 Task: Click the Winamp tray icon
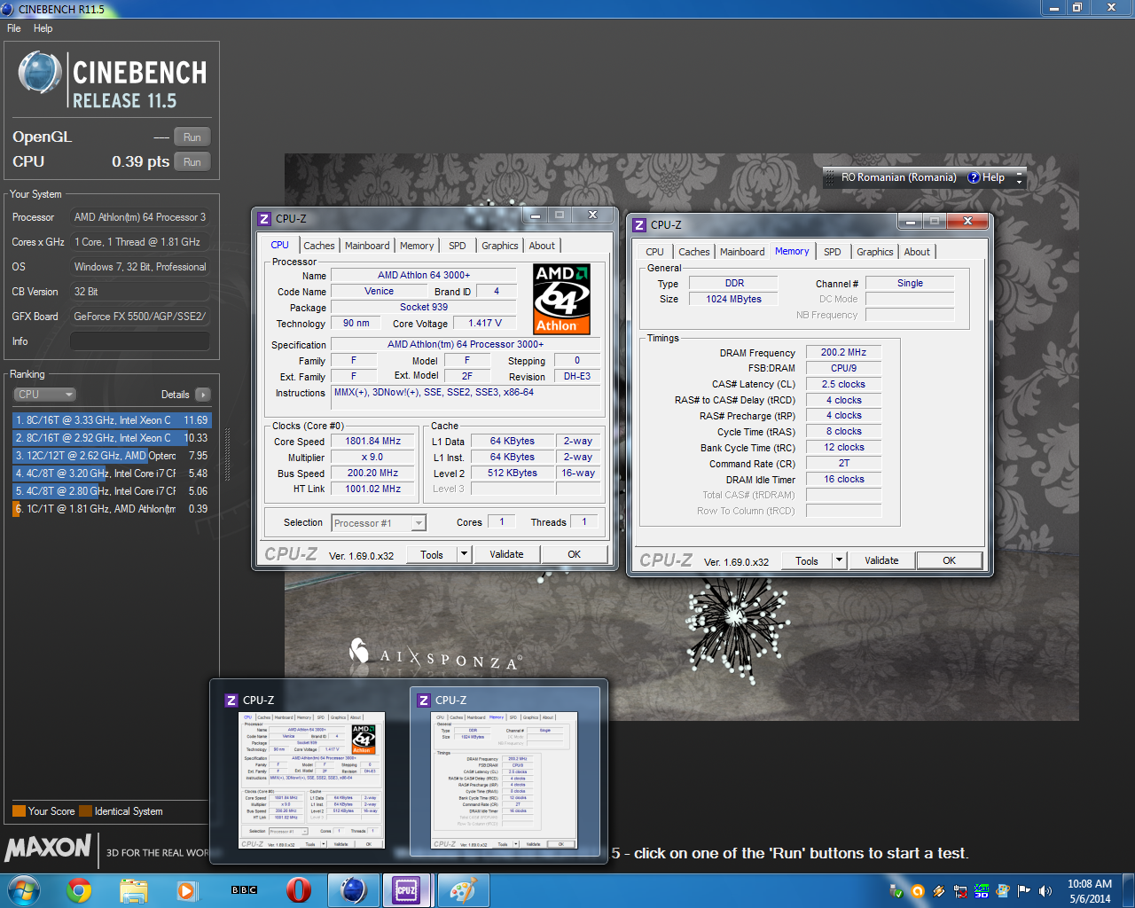click(939, 891)
